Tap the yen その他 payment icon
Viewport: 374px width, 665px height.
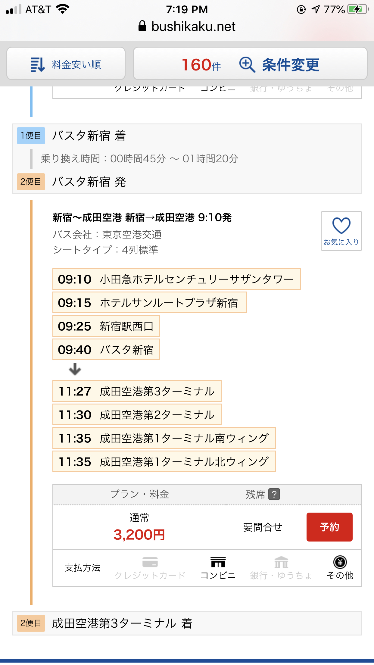click(340, 562)
